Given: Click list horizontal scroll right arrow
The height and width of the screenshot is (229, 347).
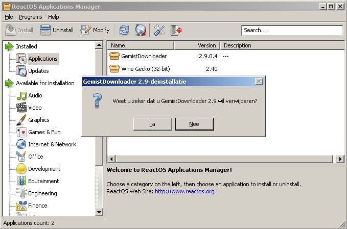Looking at the screenshot, I should (x=340, y=159).
